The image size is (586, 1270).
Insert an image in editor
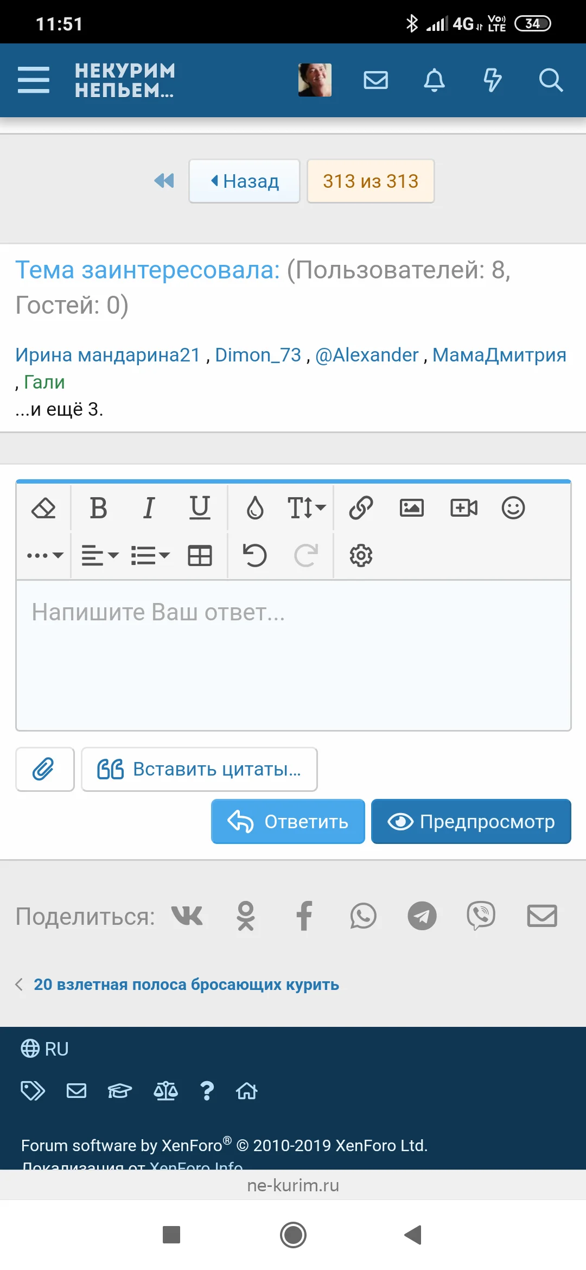[x=412, y=508]
